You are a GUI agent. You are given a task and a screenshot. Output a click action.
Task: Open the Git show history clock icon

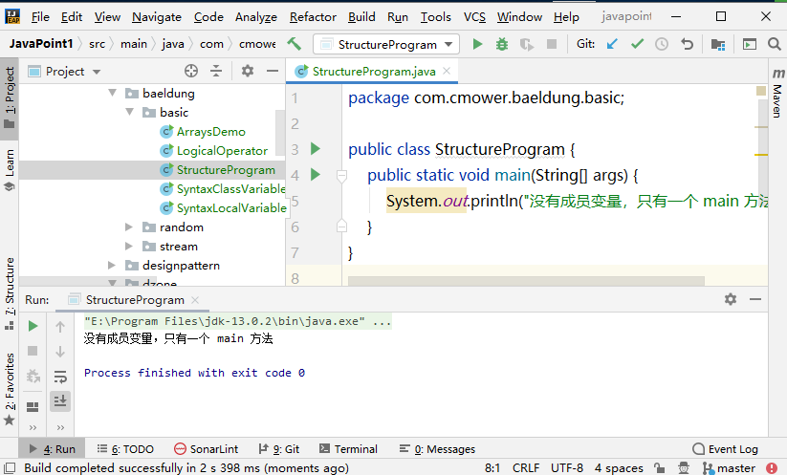[662, 45]
